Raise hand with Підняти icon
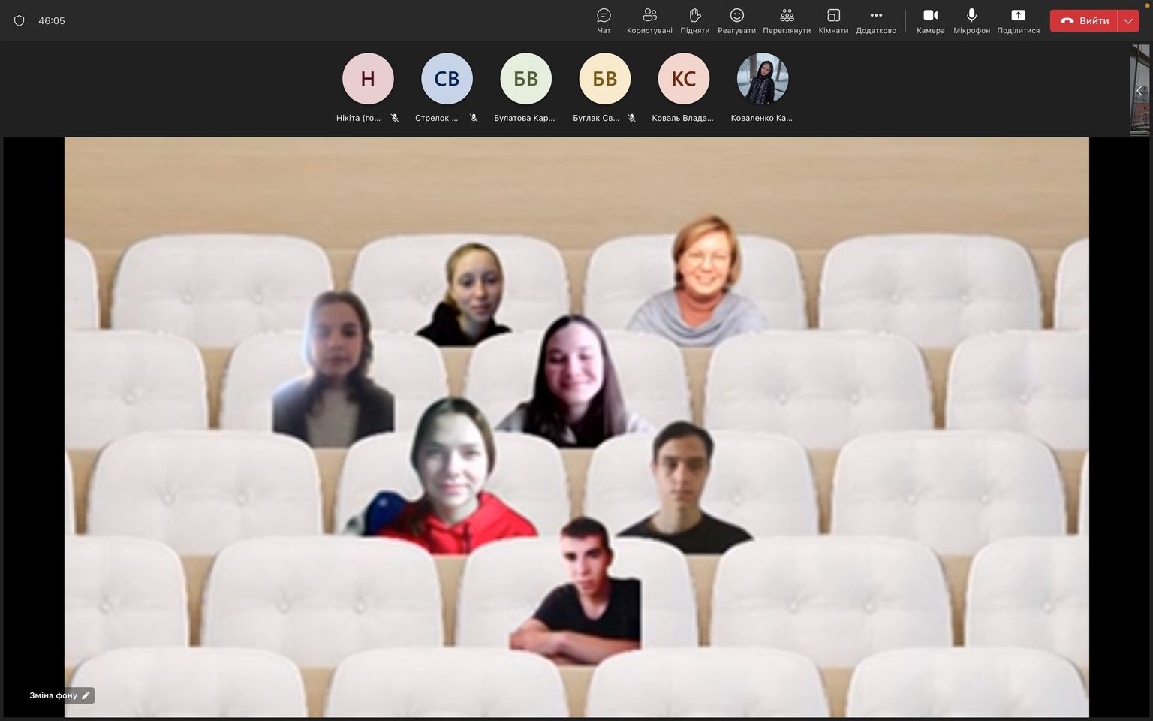 click(x=694, y=20)
